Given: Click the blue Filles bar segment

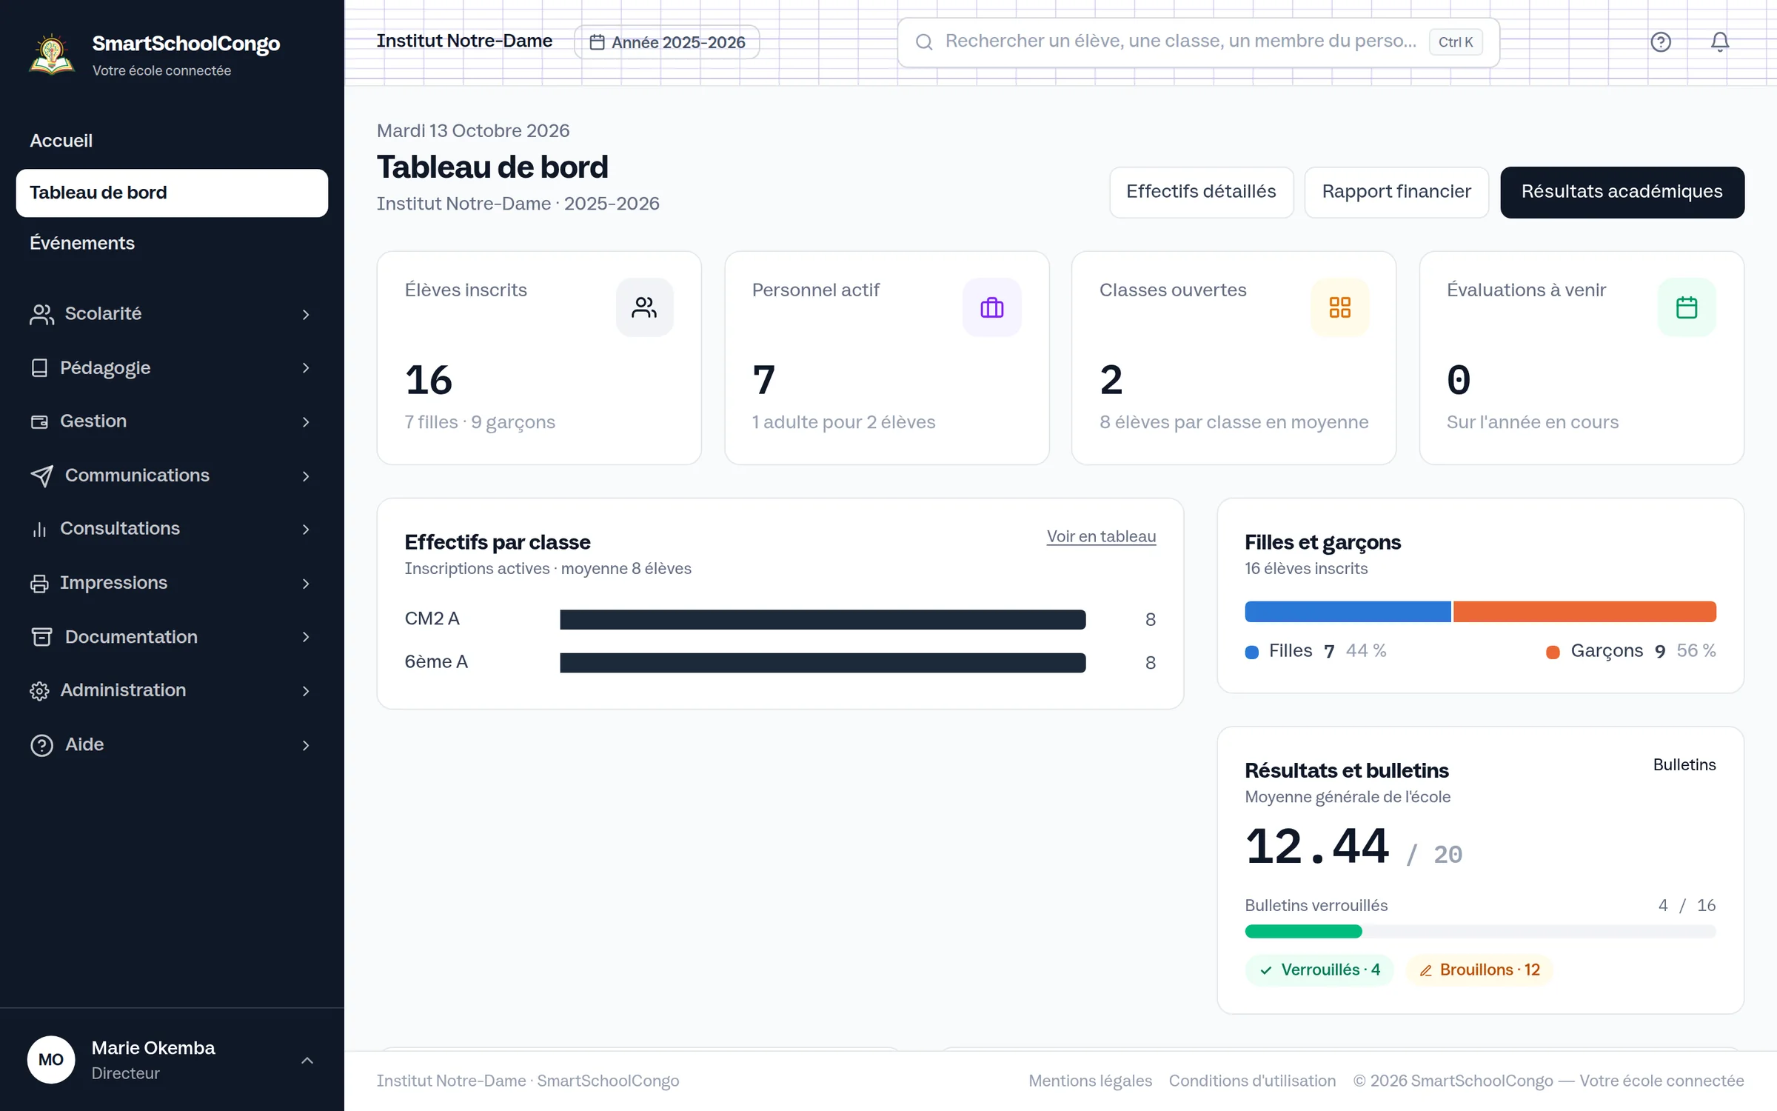Looking at the screenshot, I should 1348,612.
